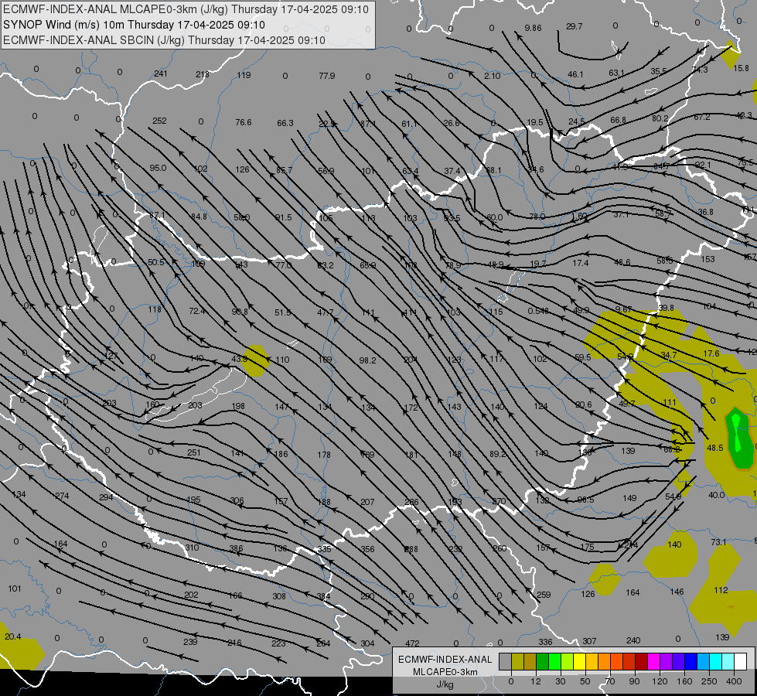Click the value 50.5
The image size is (757, 696).
click(156, 262)
